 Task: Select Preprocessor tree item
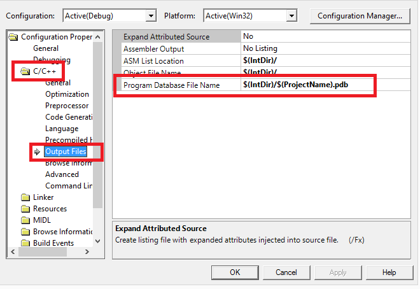coord(67,106)
